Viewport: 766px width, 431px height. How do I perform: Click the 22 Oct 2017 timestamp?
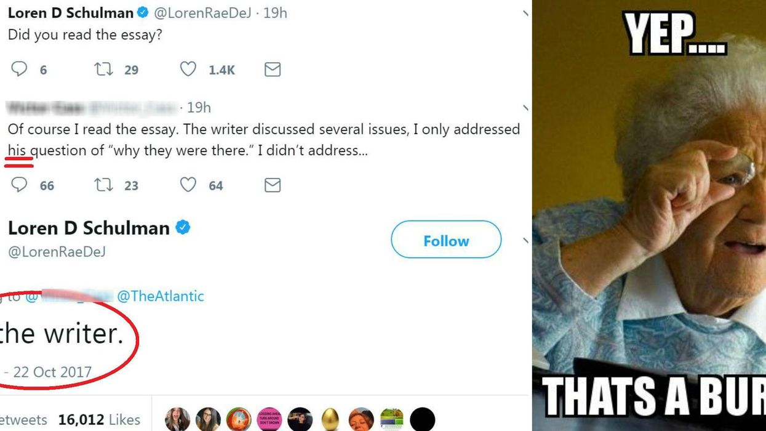[52, 373]
